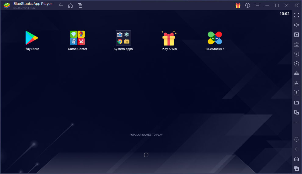Click the POPULAR GAMES TO PLAY label

tap(146, 135)
